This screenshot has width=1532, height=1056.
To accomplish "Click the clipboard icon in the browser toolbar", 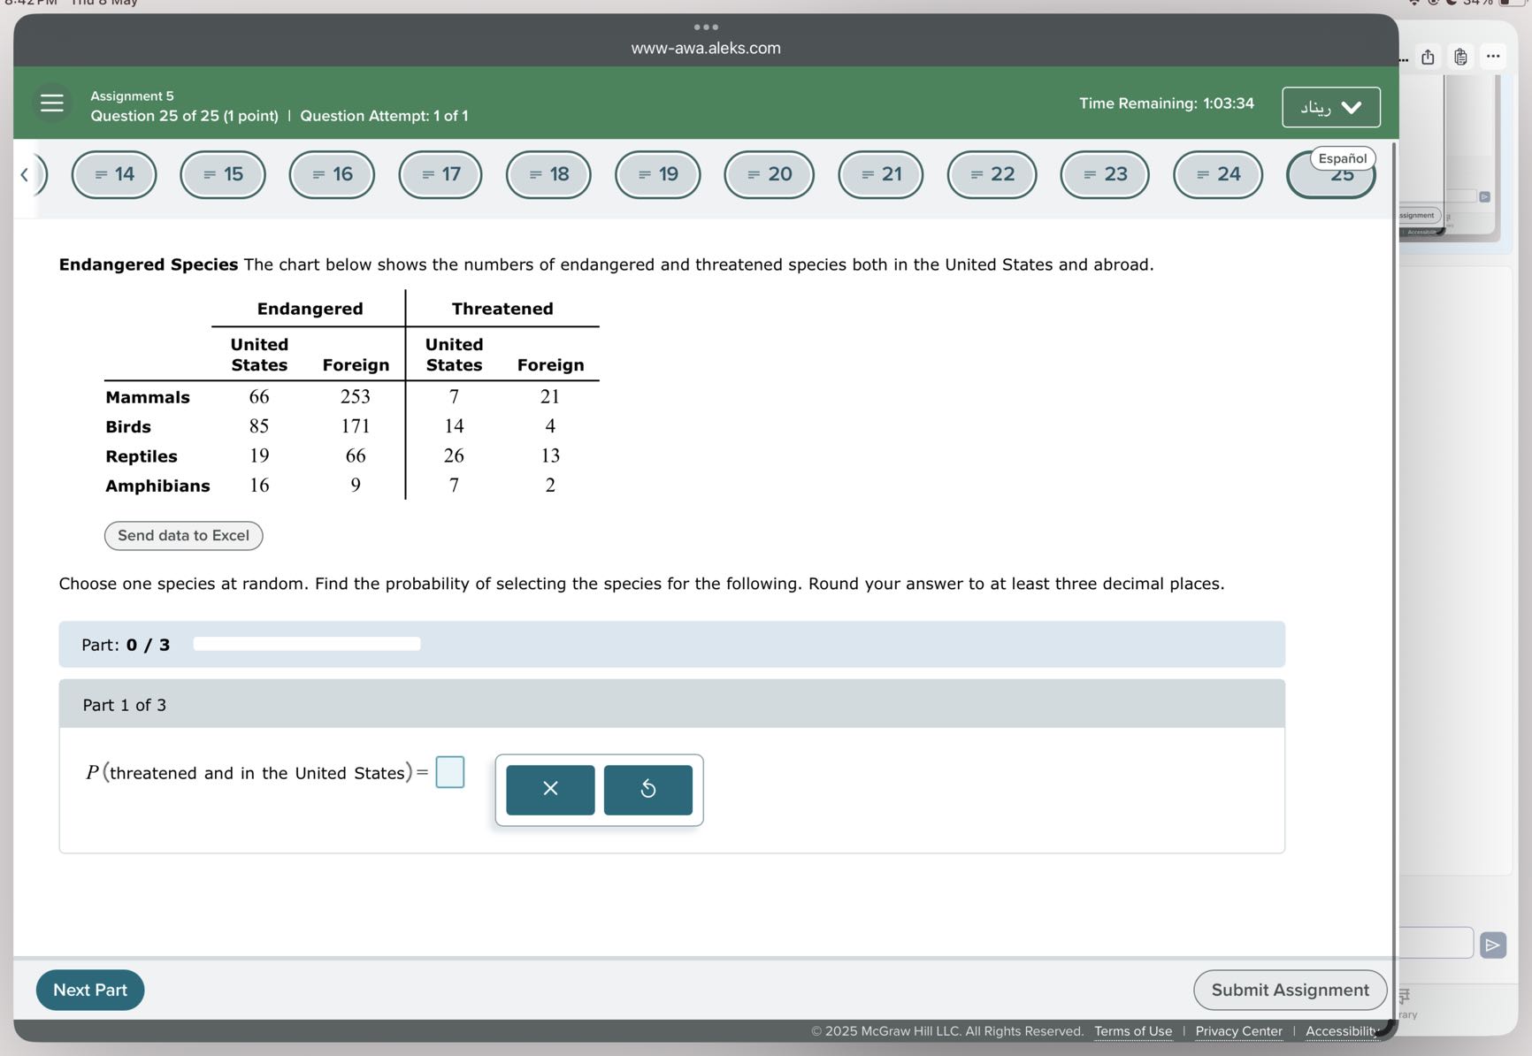I will pos(1460,57).
